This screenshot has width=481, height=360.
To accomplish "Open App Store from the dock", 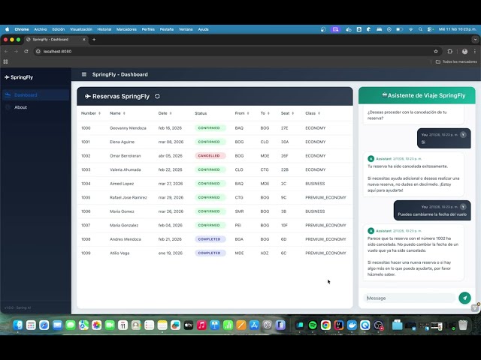I will (x=254, y=325).
